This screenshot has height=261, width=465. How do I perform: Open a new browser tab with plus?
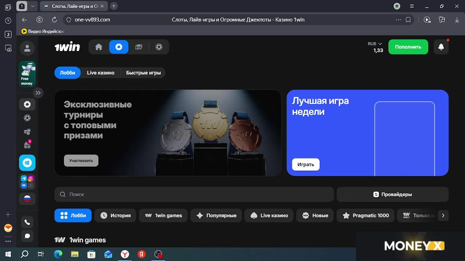[x=114, y=6]
